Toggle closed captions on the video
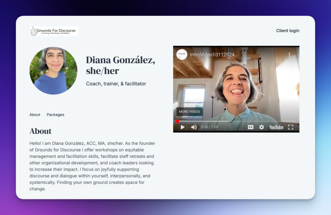The image size is (331, 215). 251,127
